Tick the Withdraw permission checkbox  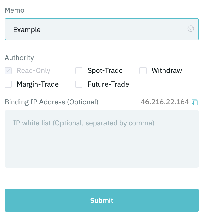(143, 71)
